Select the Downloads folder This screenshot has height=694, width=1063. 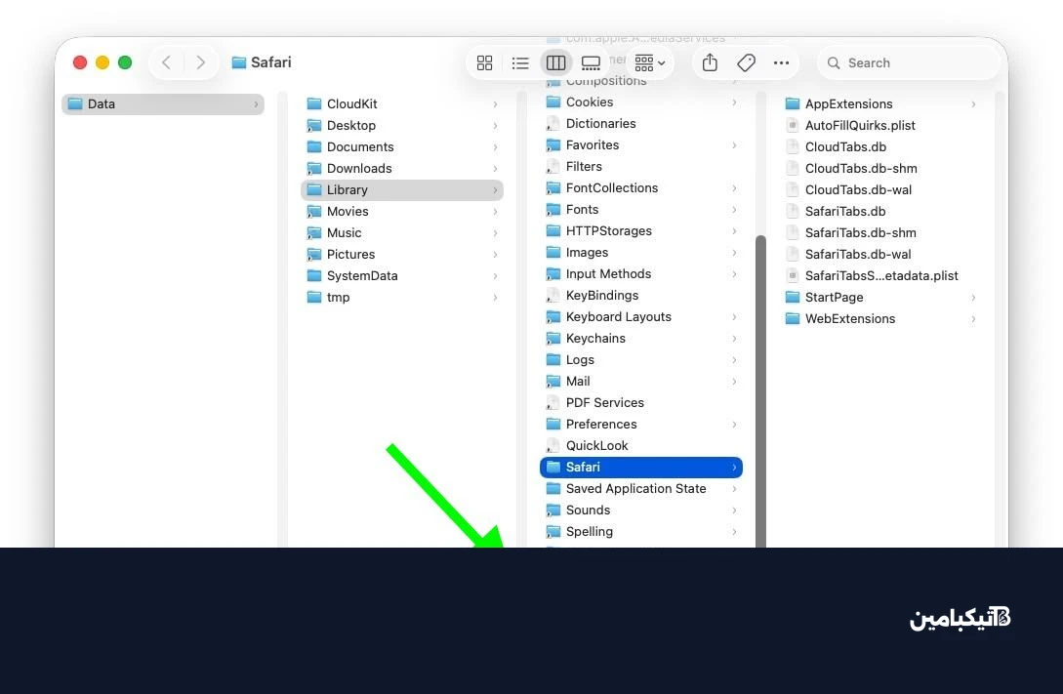pos(359,169)
